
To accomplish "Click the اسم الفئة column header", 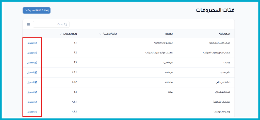I will (x=224, y=34).
